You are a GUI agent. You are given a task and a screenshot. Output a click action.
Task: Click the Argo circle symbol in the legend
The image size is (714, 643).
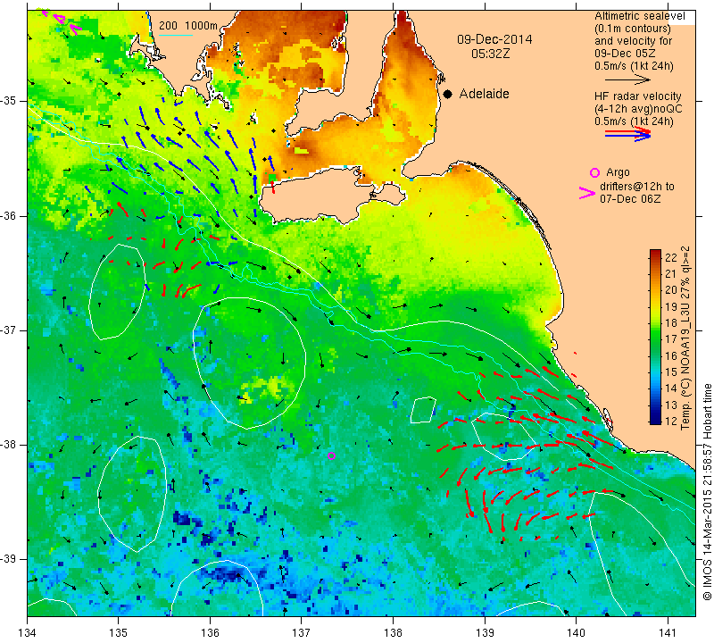point(594,172)
